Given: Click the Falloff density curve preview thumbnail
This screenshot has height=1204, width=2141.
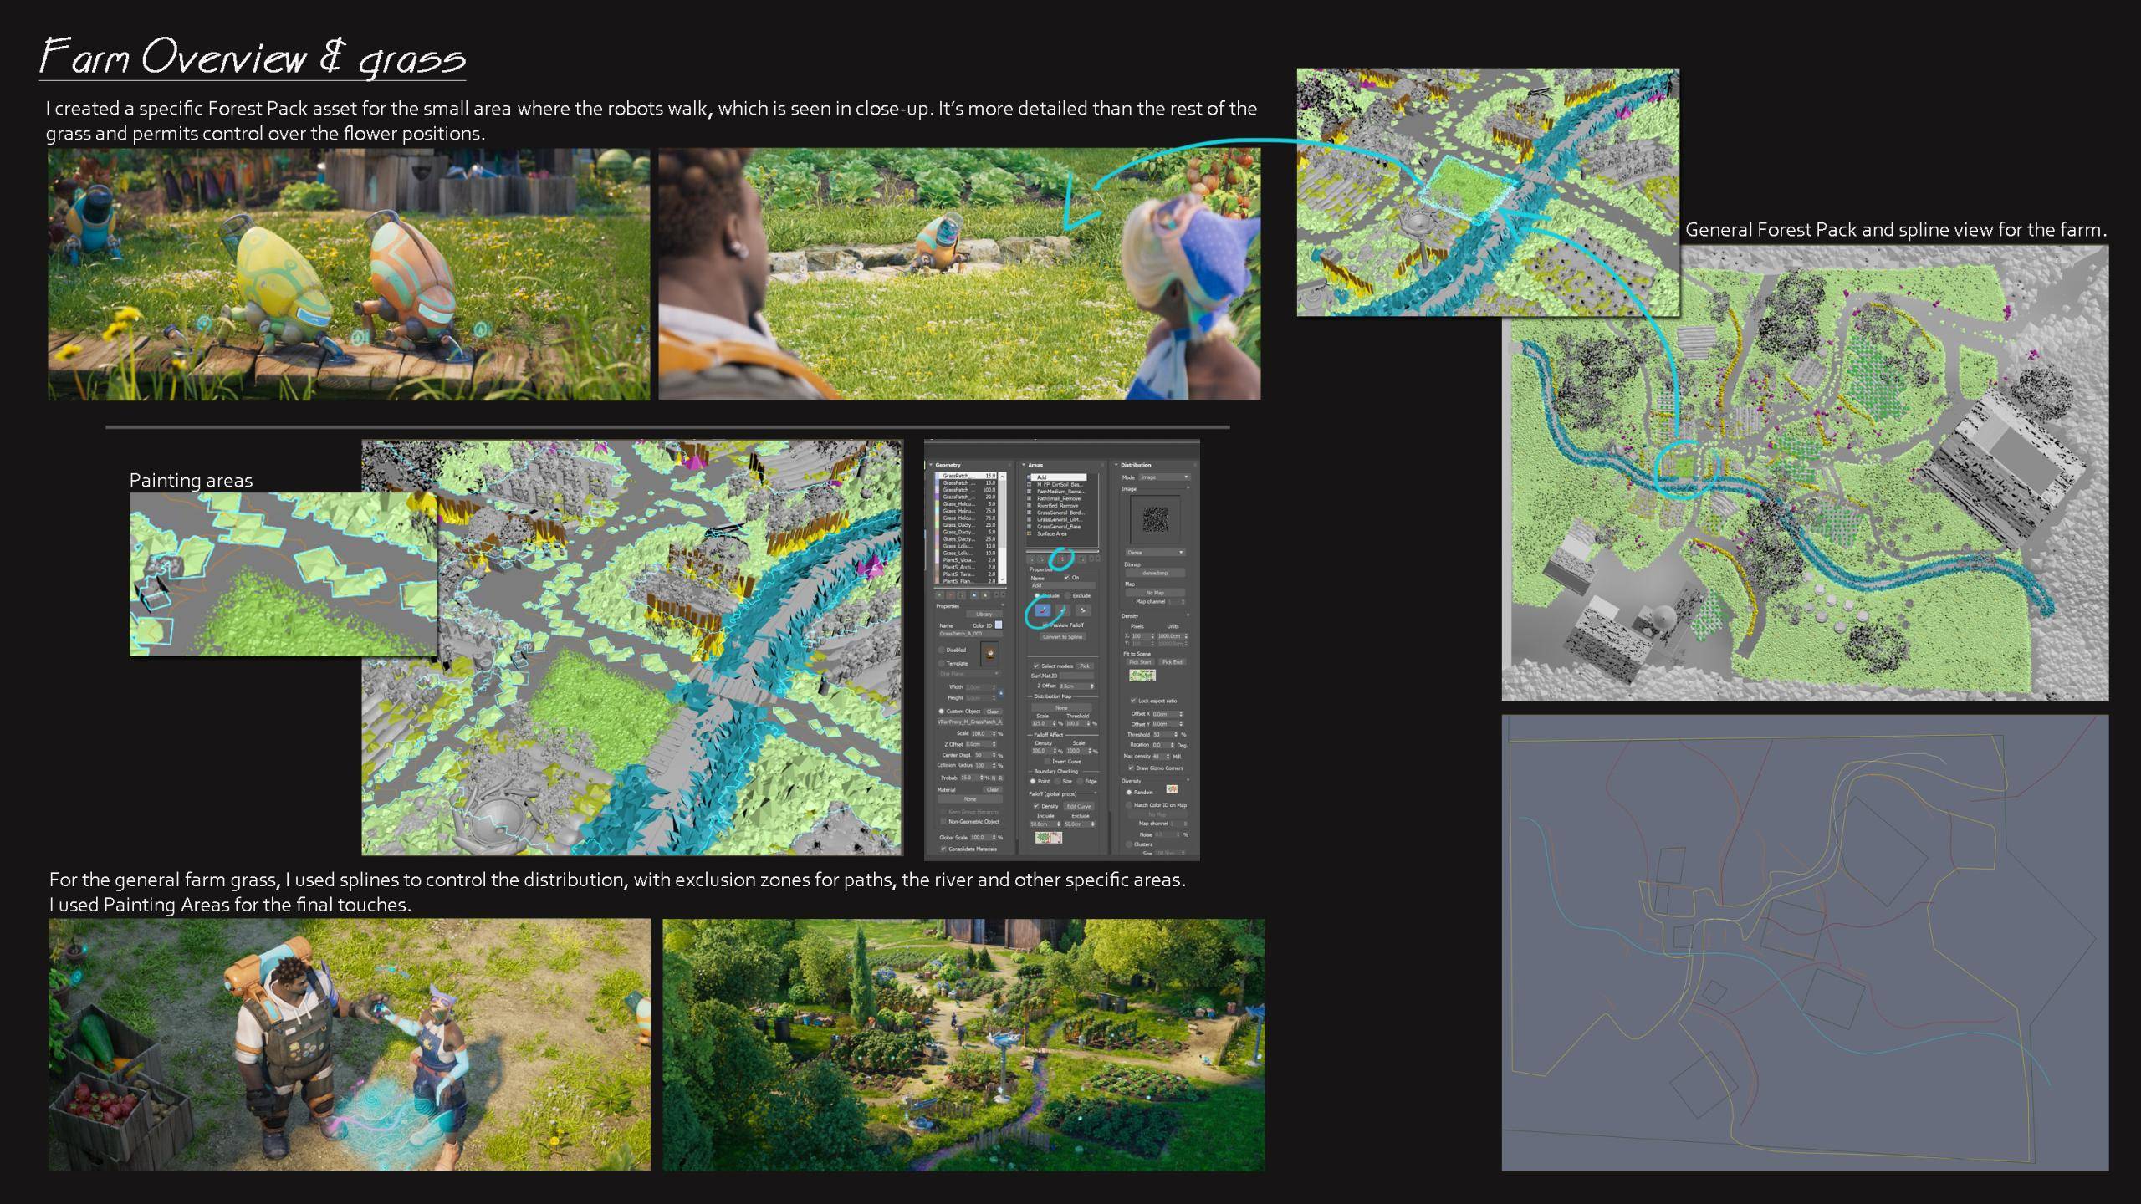Looking at the screenshot, I should (1049, 838).
